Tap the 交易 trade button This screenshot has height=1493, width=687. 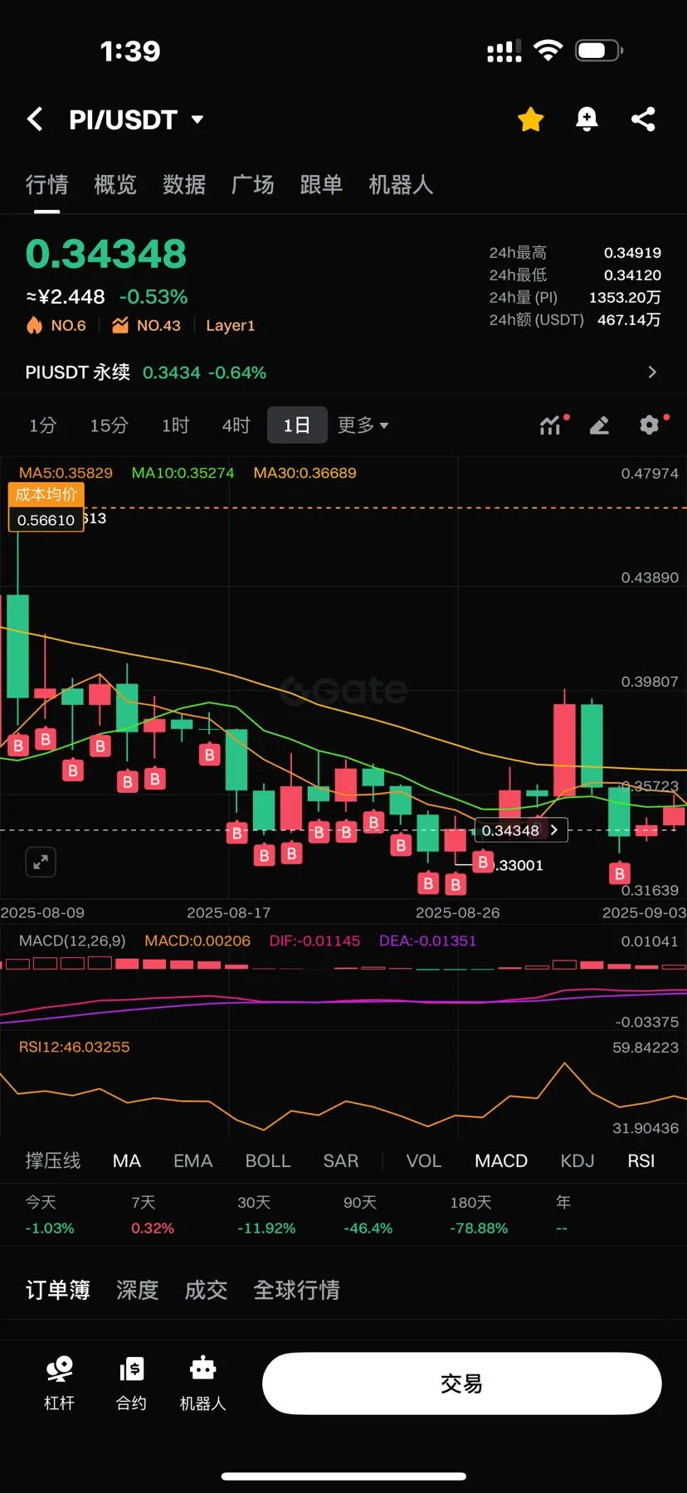462,1384
